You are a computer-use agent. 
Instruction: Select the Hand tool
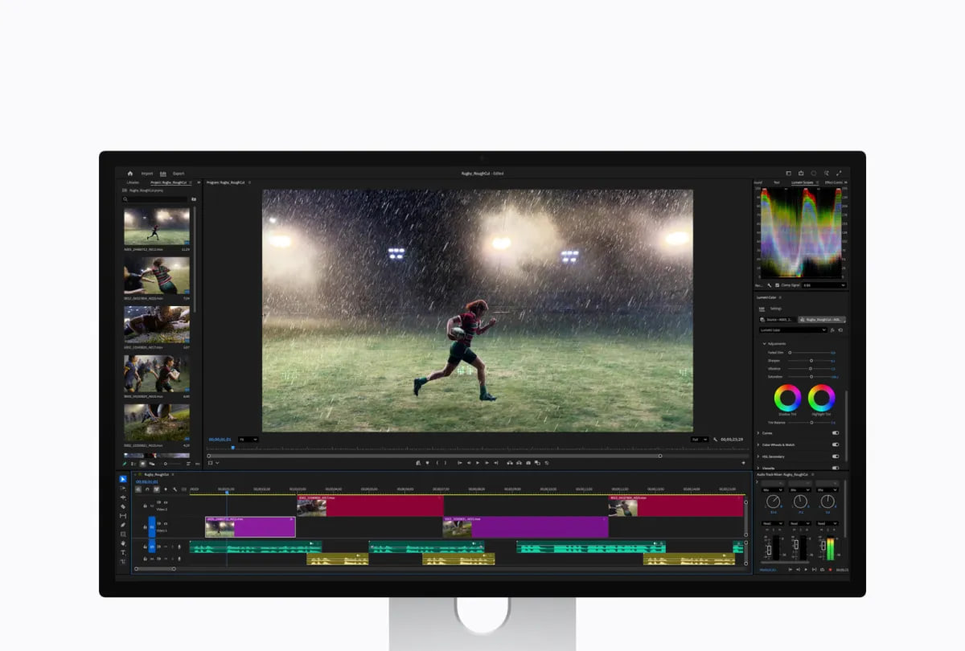(123, 543)
